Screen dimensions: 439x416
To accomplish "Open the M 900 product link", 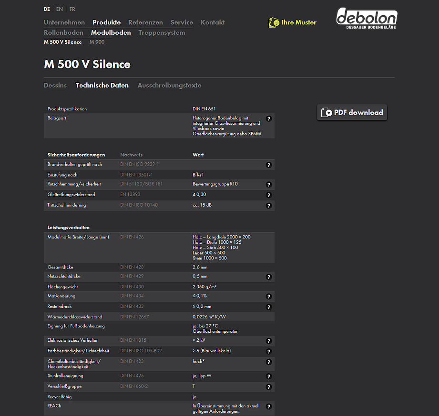I will (x=97, y=42).
